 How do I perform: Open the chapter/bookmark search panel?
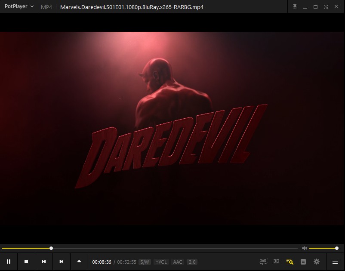(x=290, y=262)
